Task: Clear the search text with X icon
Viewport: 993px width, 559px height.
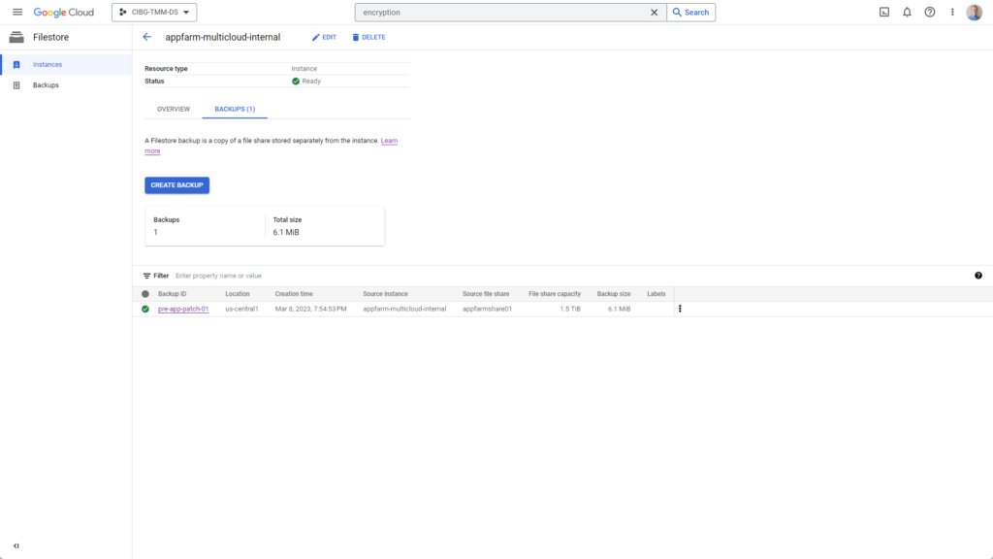Action: (x=654, y=13)
